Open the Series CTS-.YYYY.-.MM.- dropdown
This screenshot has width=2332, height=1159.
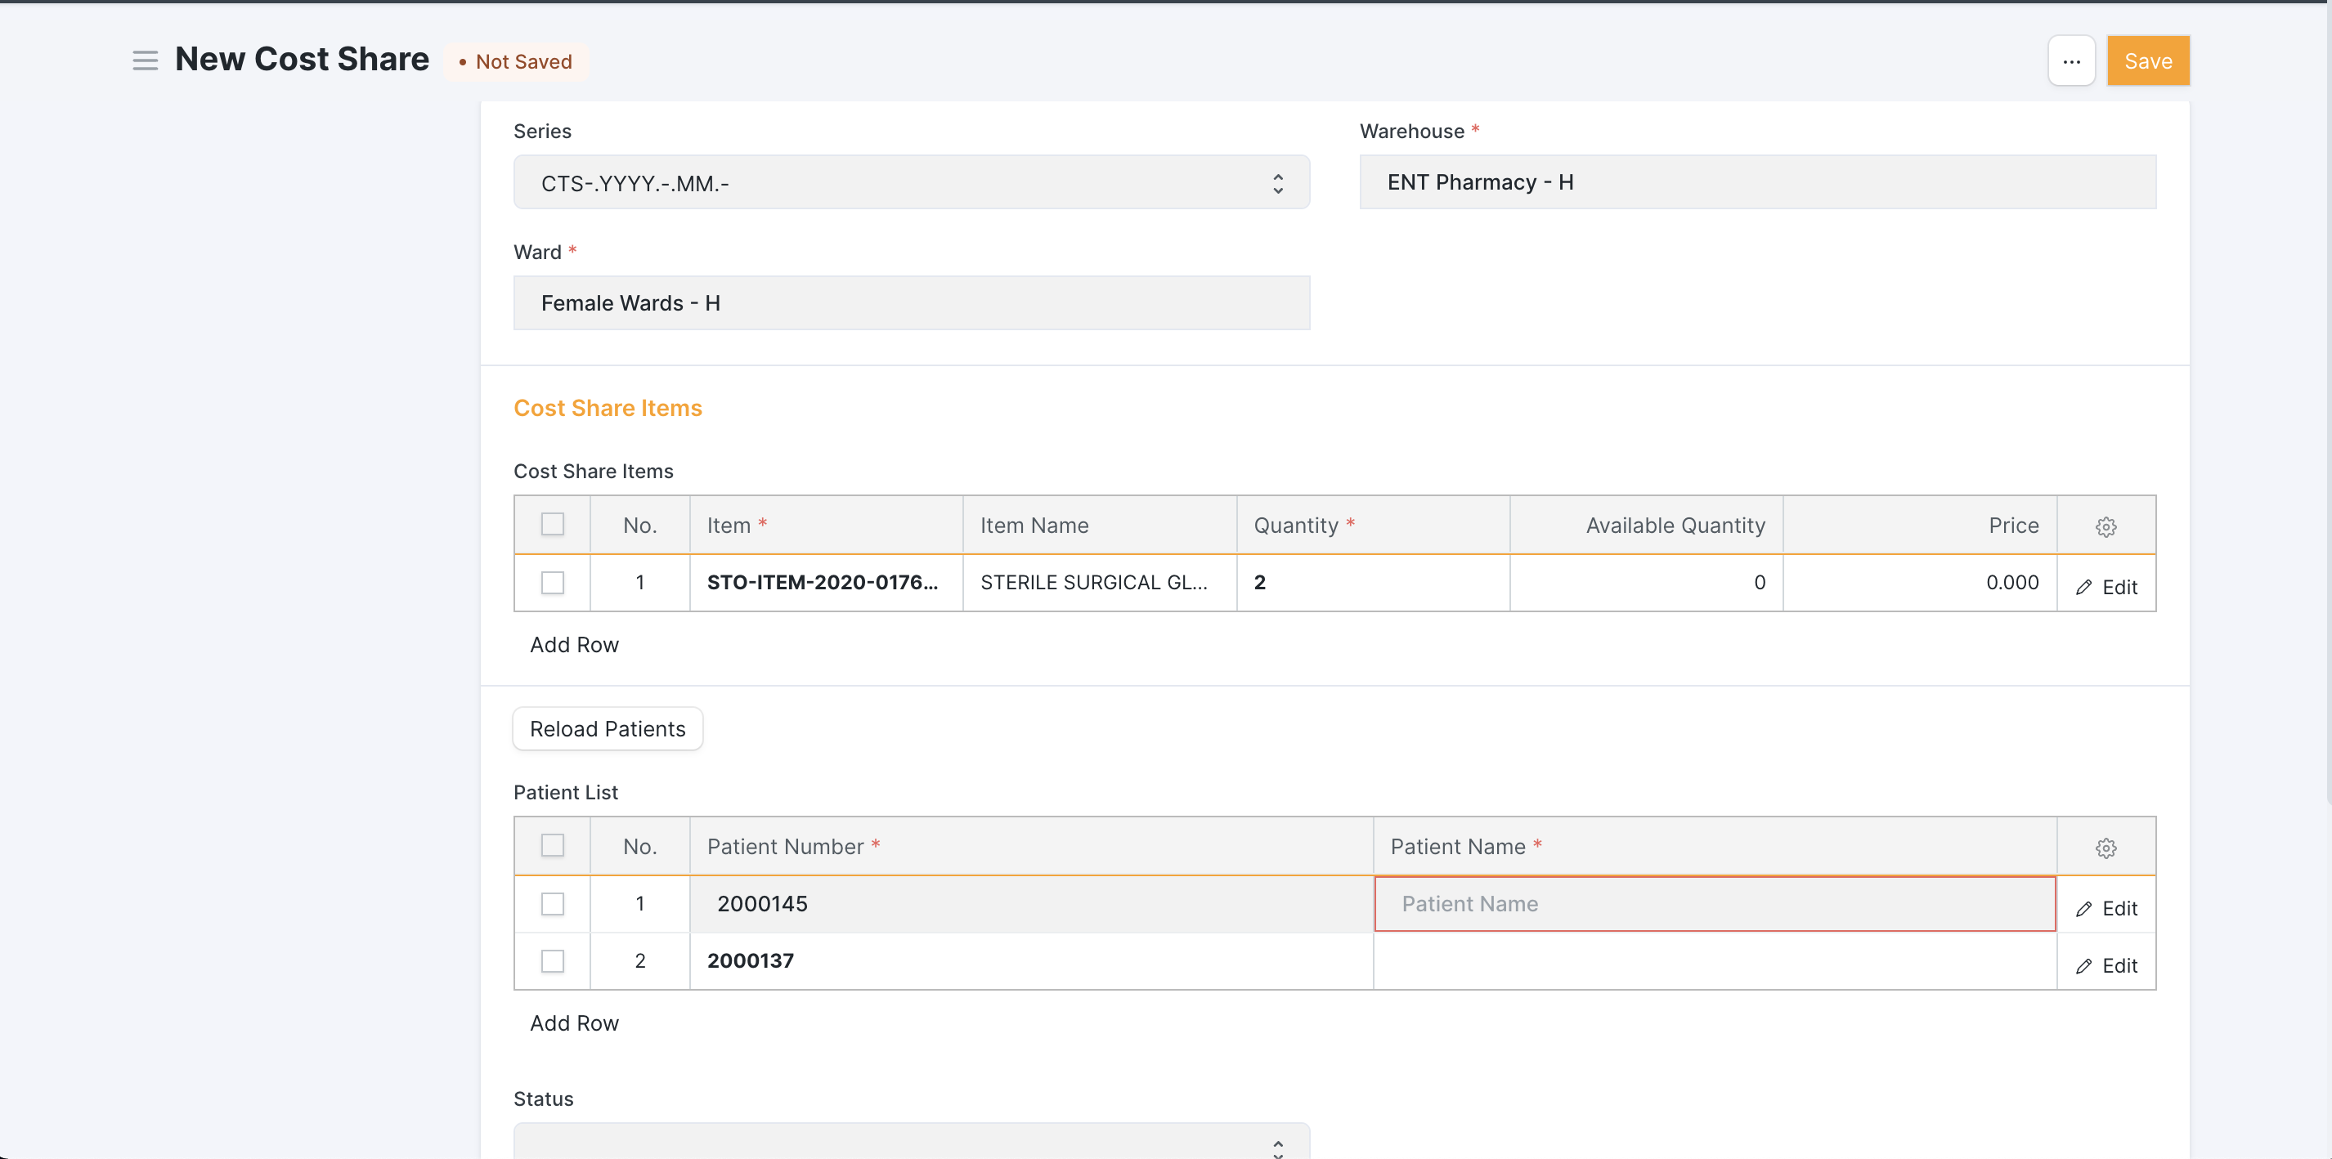click(x=911, y=183)
